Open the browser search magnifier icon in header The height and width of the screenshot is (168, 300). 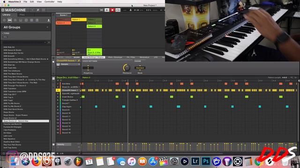(38, 10)
